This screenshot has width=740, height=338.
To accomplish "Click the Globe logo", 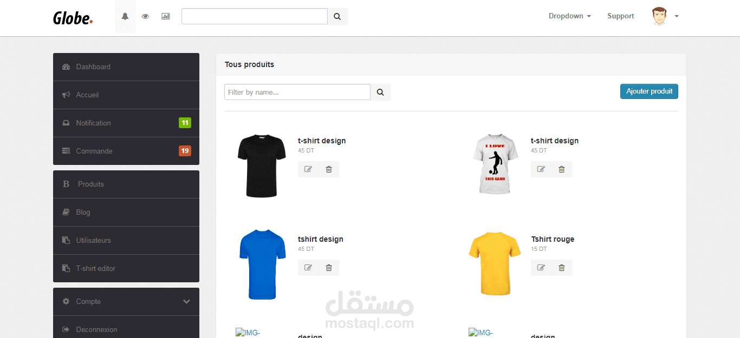I will [73, 18].
